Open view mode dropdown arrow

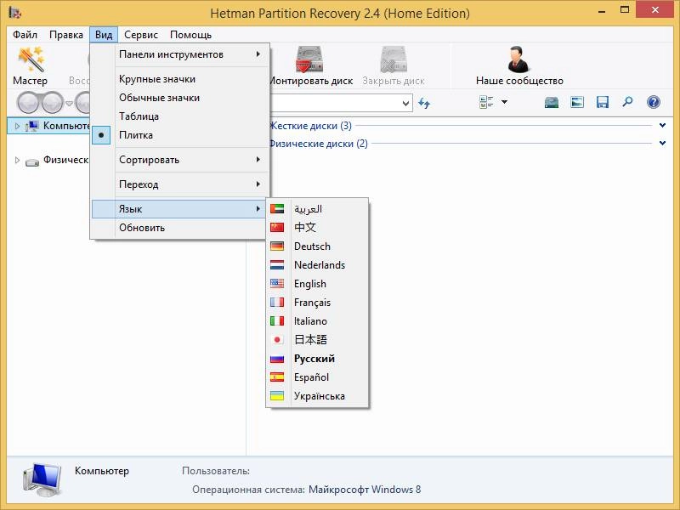[504, 102]
